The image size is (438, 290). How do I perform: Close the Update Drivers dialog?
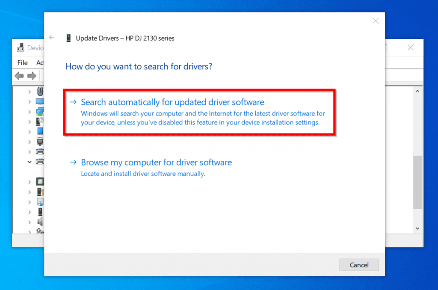click(376, 21)
